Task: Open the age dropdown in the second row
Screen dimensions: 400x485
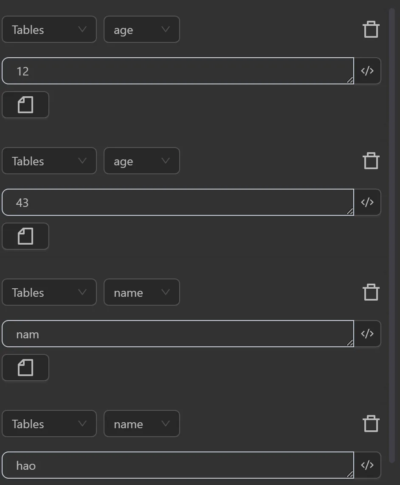Action: coord(141,161)
